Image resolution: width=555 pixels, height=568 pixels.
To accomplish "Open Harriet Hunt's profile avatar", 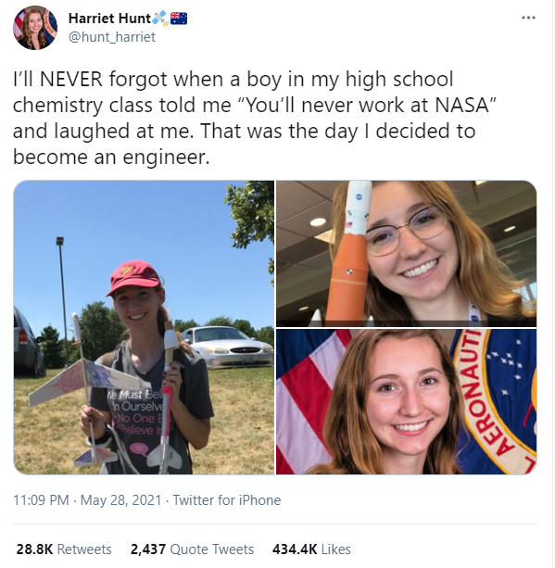I will point(35,28).
